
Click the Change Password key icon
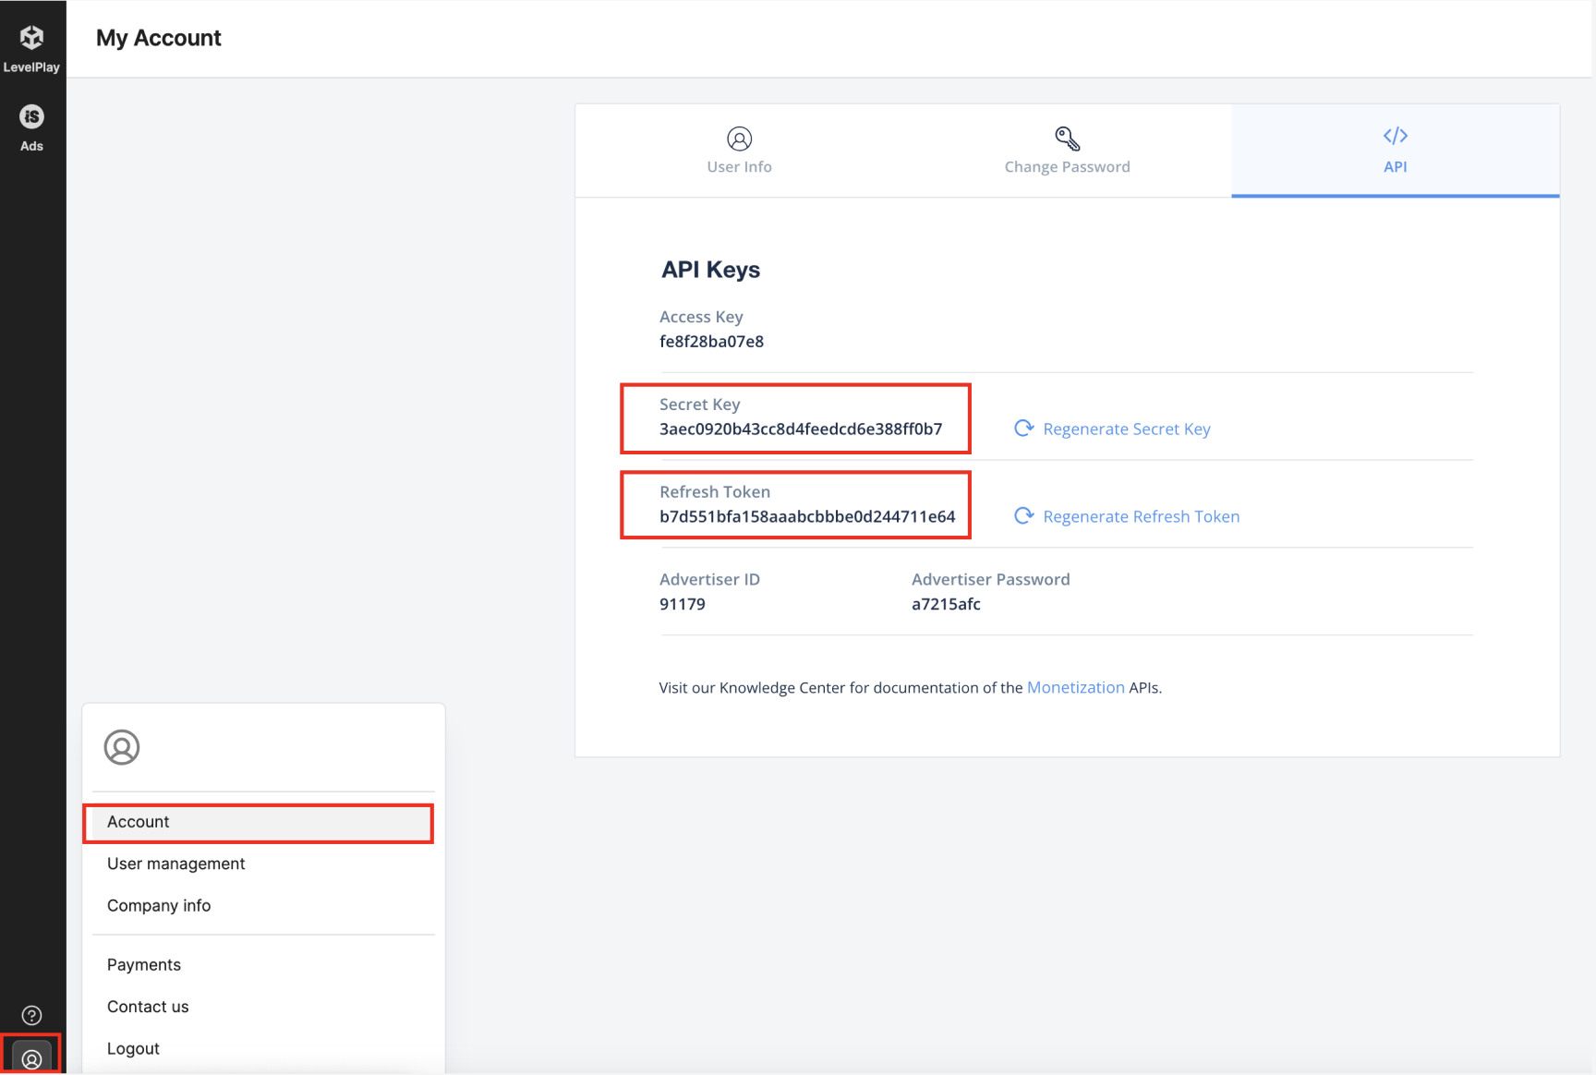[x=1068, y=139]
